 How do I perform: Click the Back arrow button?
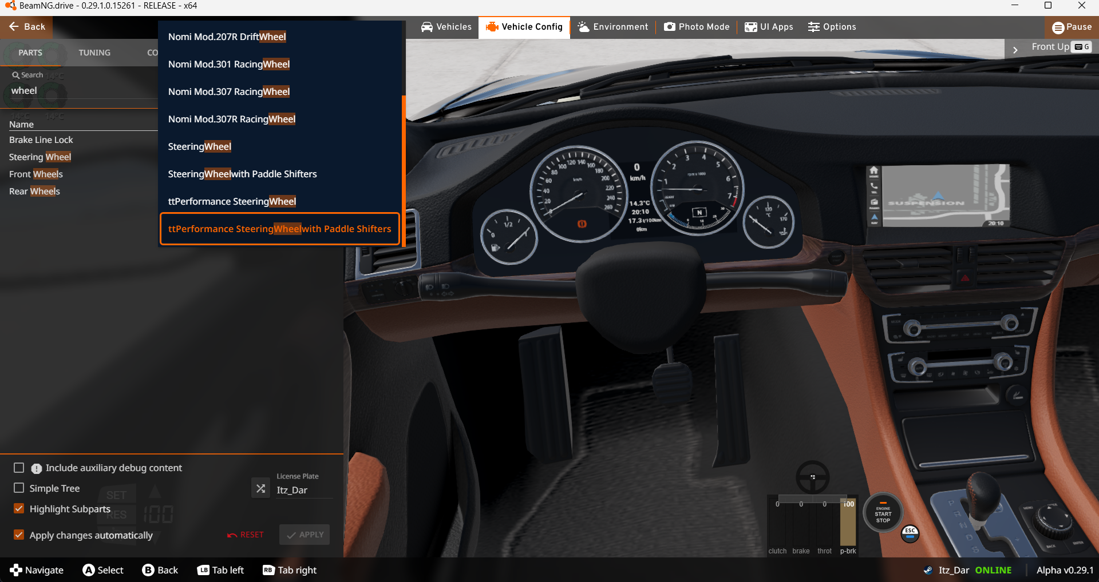[26, 27]
